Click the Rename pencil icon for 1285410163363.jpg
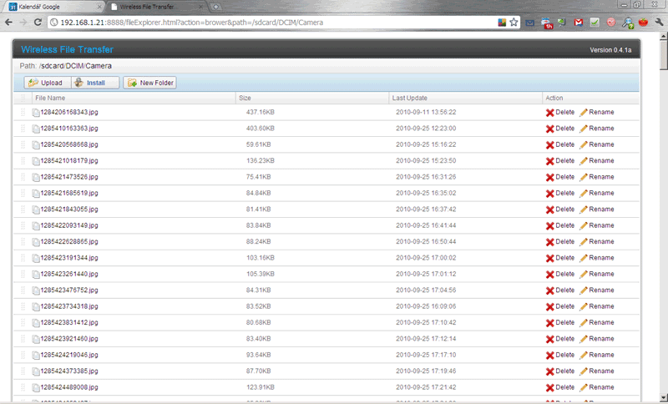668x404 pixels. [584, 129]
